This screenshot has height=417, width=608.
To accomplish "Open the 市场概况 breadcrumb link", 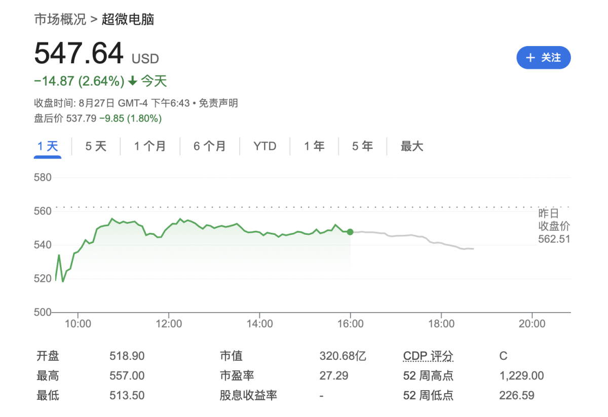I will pos(60,20).
